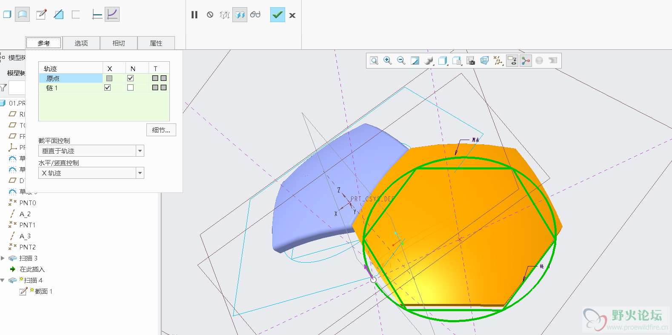This screenshot has height=335, width=672.
Task: Select the variable section sweep icon
Action: tap(112, 14)
